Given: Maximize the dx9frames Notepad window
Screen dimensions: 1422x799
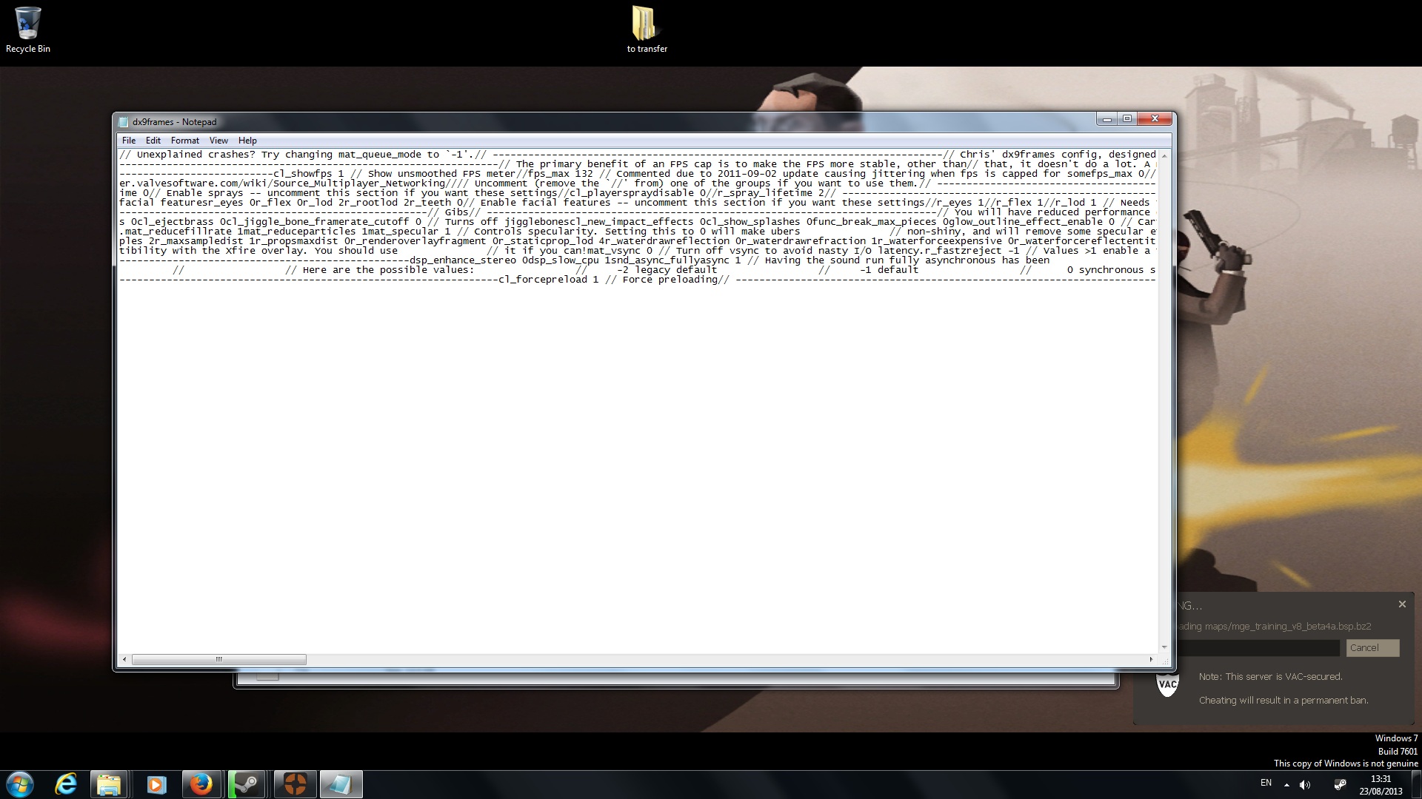Looking at the screenshot, I should click(1127, 119).
